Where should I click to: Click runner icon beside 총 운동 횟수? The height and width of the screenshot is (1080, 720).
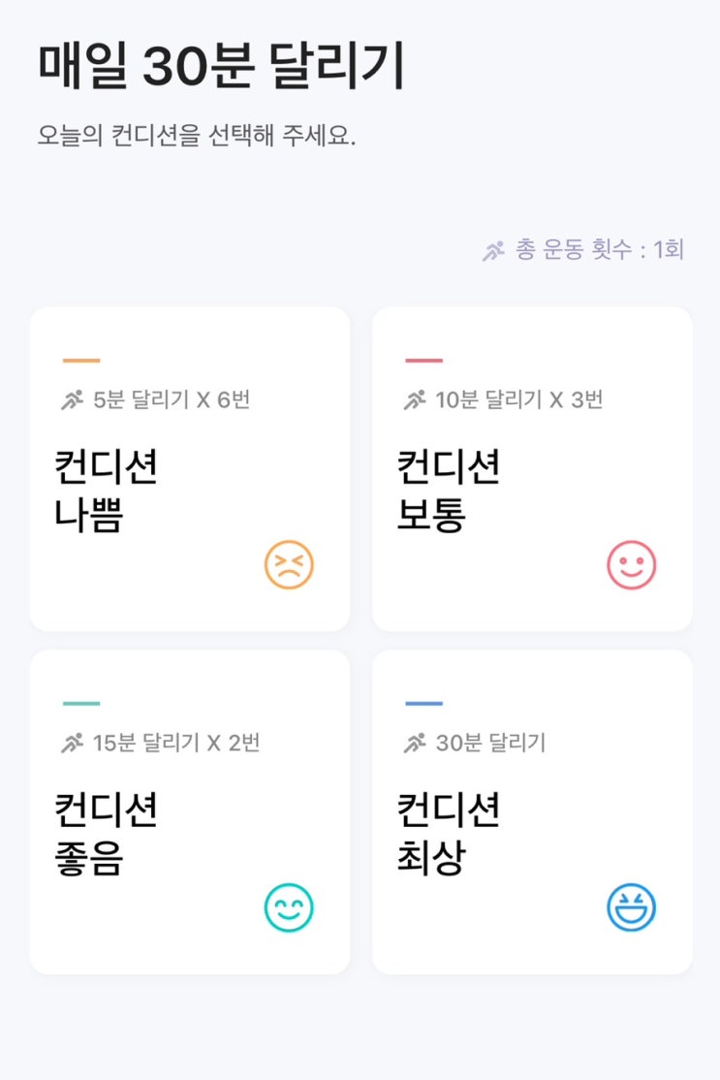click(x=494, y=251)
